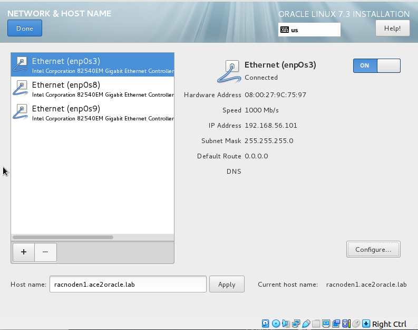Image resolution: width=418 pixels, height=330 pixels.
Task: Apply the host name
Action: pos(227,284)
